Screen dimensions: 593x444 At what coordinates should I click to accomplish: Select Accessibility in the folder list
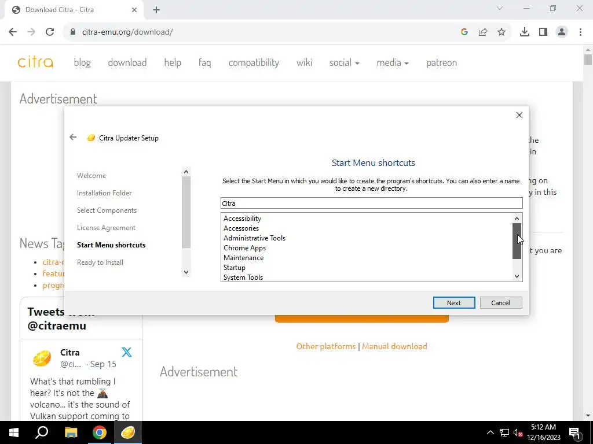click(x=242, y=219)
